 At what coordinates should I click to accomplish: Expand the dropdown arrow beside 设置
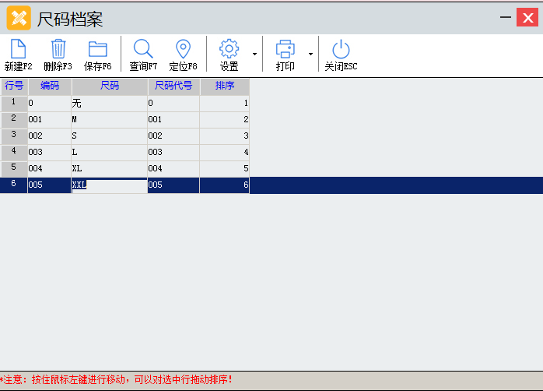click(x=254, y=55)
